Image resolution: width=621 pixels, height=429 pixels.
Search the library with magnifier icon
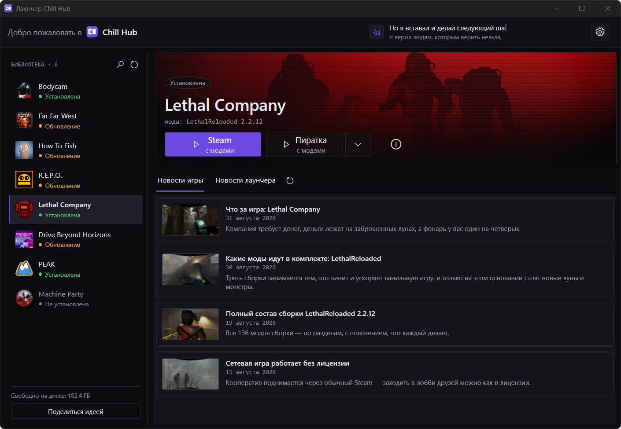[x=120, y=65]
